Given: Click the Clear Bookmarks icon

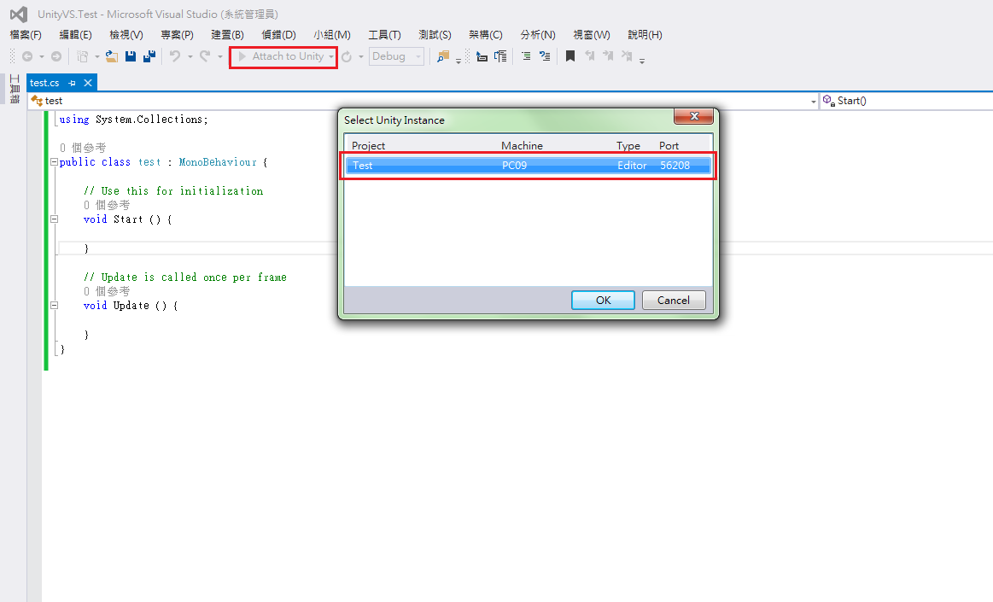Looking at the screenshot, I should 627,56.
